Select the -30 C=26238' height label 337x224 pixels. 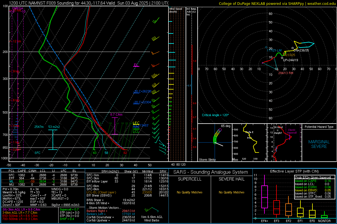[x=142, y=91]
